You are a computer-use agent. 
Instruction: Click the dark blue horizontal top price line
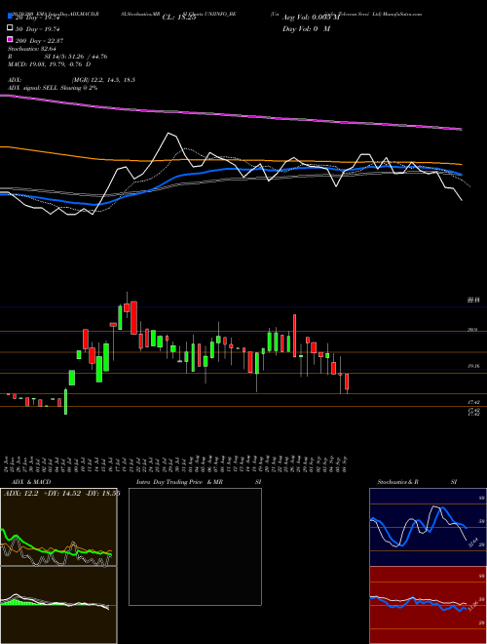coord(243,306)
